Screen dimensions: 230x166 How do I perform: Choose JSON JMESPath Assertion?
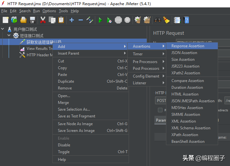[x=192, y=101]
